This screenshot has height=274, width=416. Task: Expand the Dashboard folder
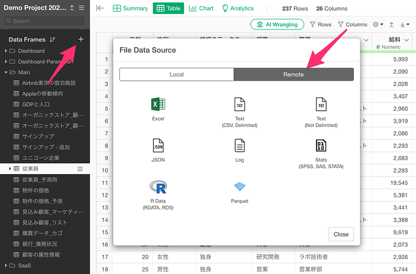[6, 51]
